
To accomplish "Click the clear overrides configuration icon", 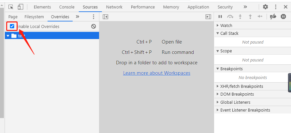I will 94,26.
